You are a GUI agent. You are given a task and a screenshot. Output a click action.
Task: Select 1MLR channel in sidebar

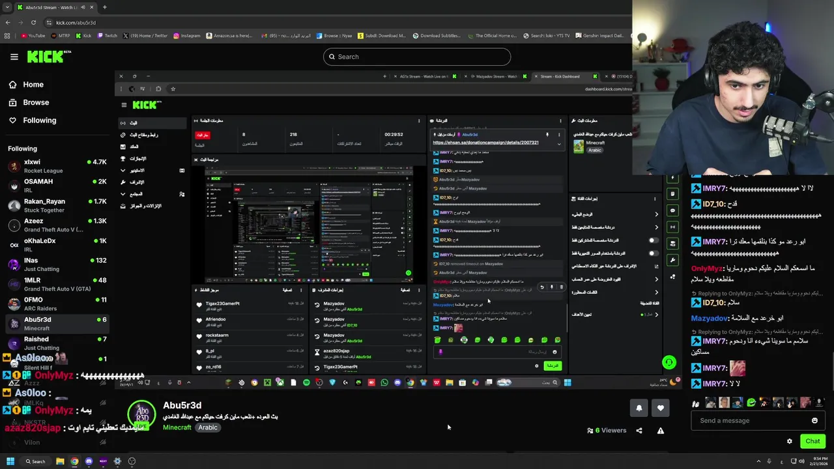57,284
